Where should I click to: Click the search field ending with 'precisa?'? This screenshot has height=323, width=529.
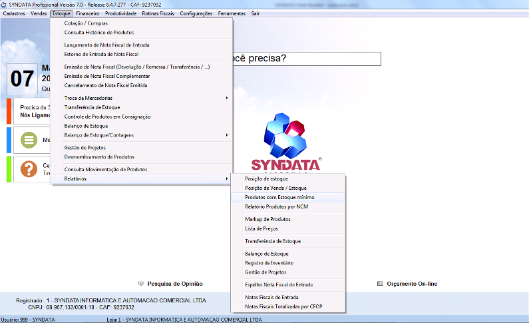coord(307,59)
